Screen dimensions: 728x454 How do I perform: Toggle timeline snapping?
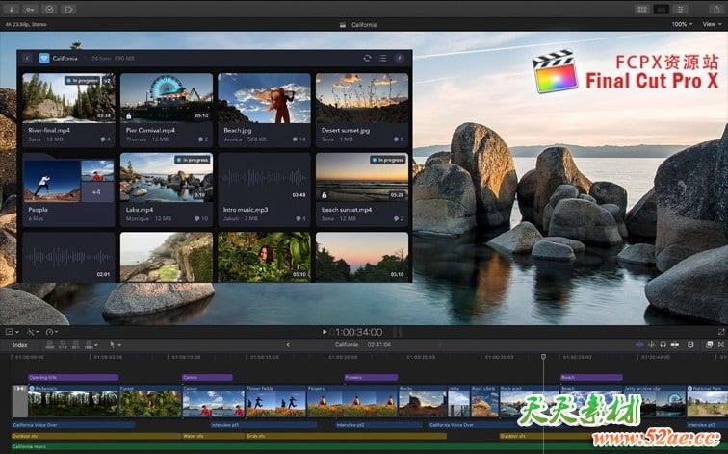point(675,345)
